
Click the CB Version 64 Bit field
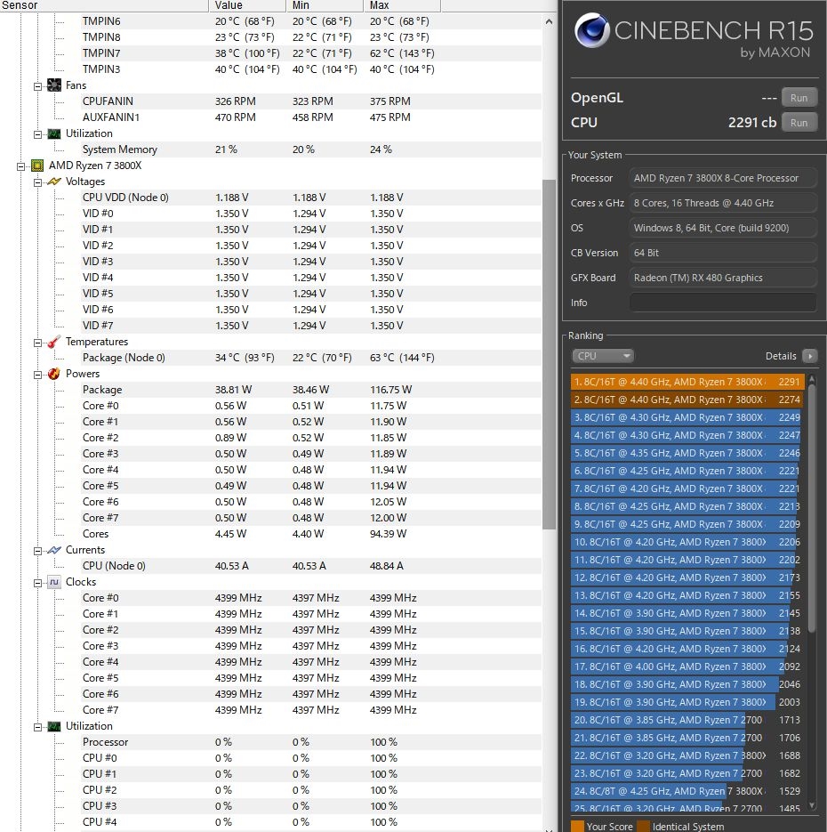723,253
